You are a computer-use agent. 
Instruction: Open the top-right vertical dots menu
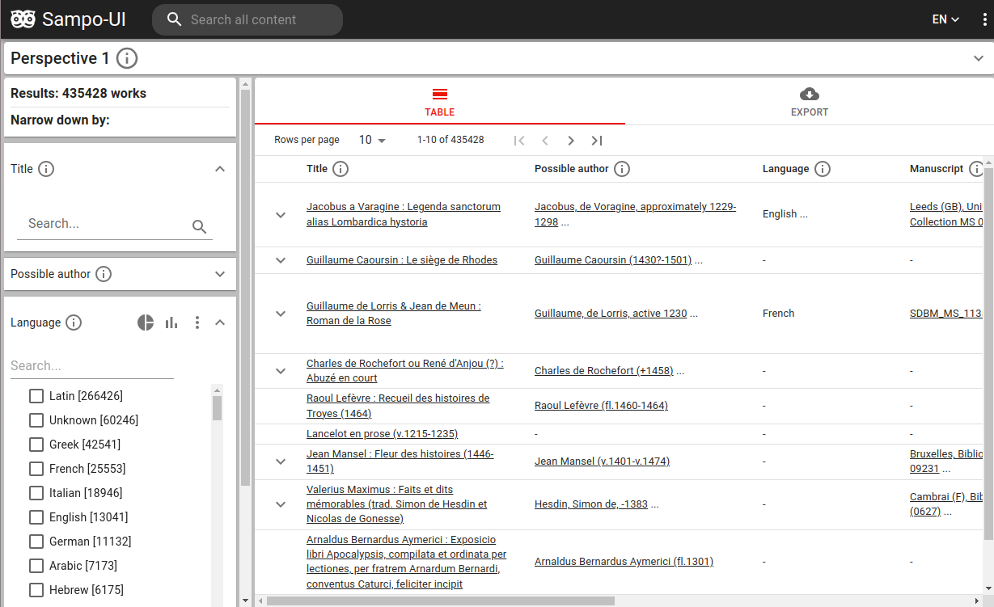tap(984, 19)
